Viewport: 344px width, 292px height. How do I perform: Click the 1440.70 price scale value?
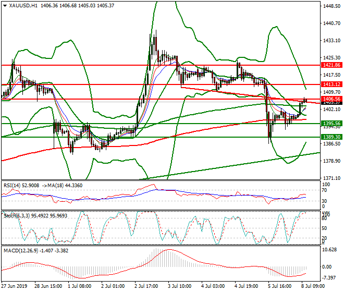point(331,23)
